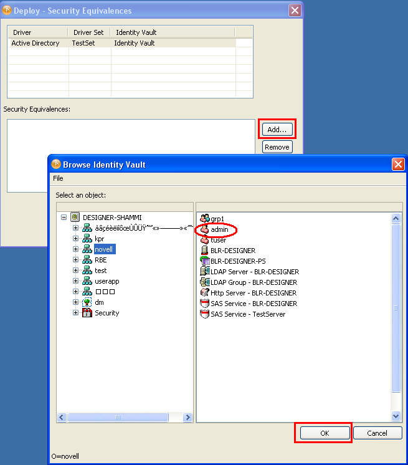Click the RBE organization icon
Image resolution: width=408 pixels, height=465 pixels.
[x=87, y=260]
